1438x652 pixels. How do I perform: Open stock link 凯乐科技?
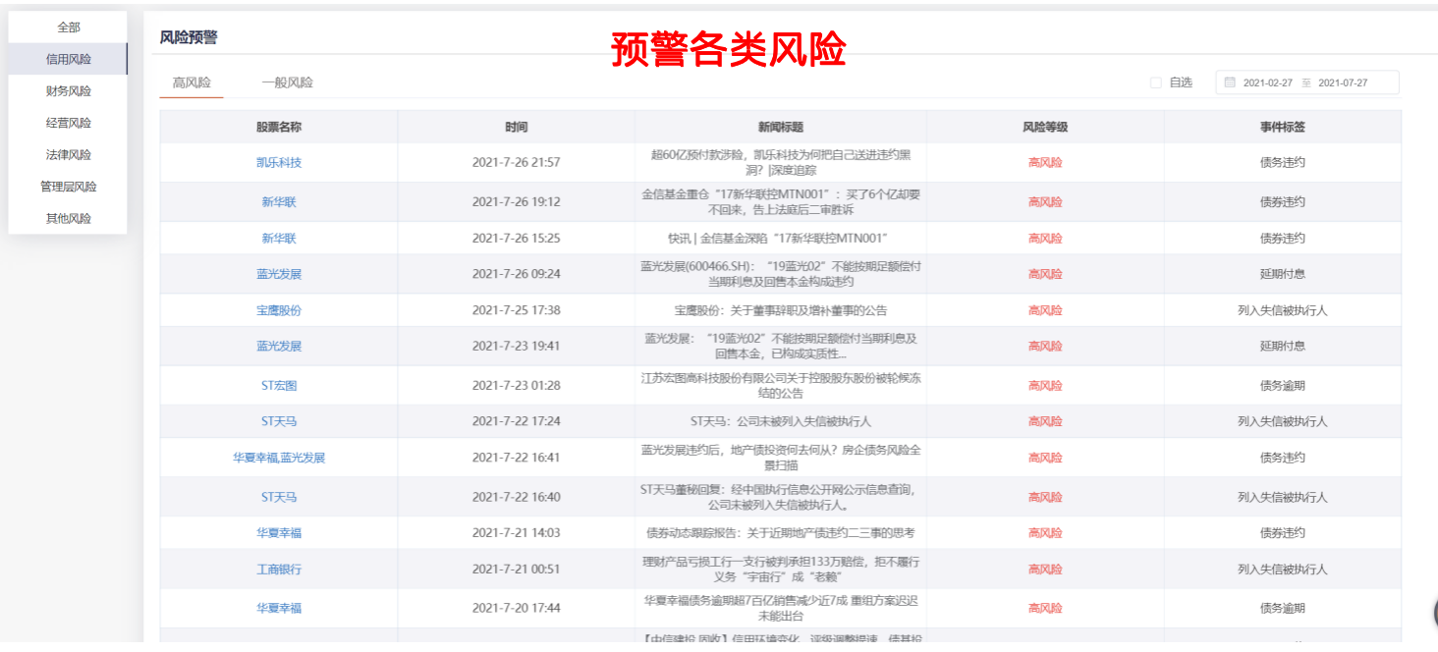coord(279,163)
